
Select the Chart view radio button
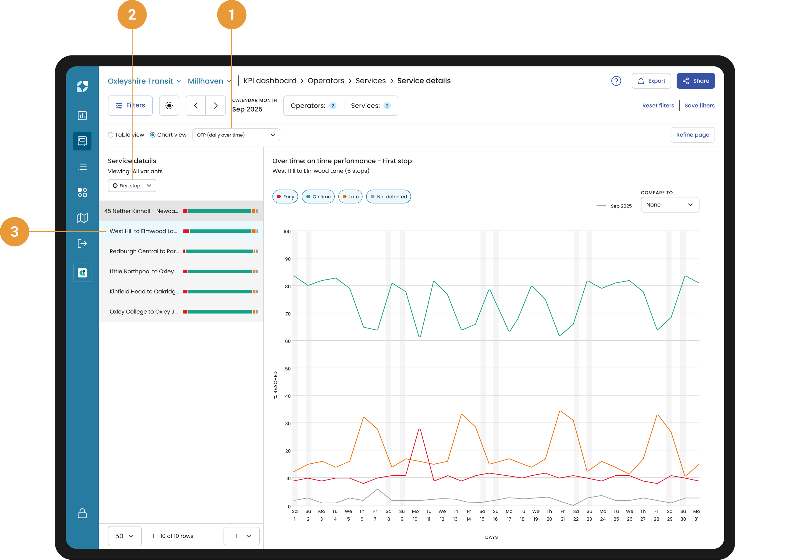[x=152, y=135]
